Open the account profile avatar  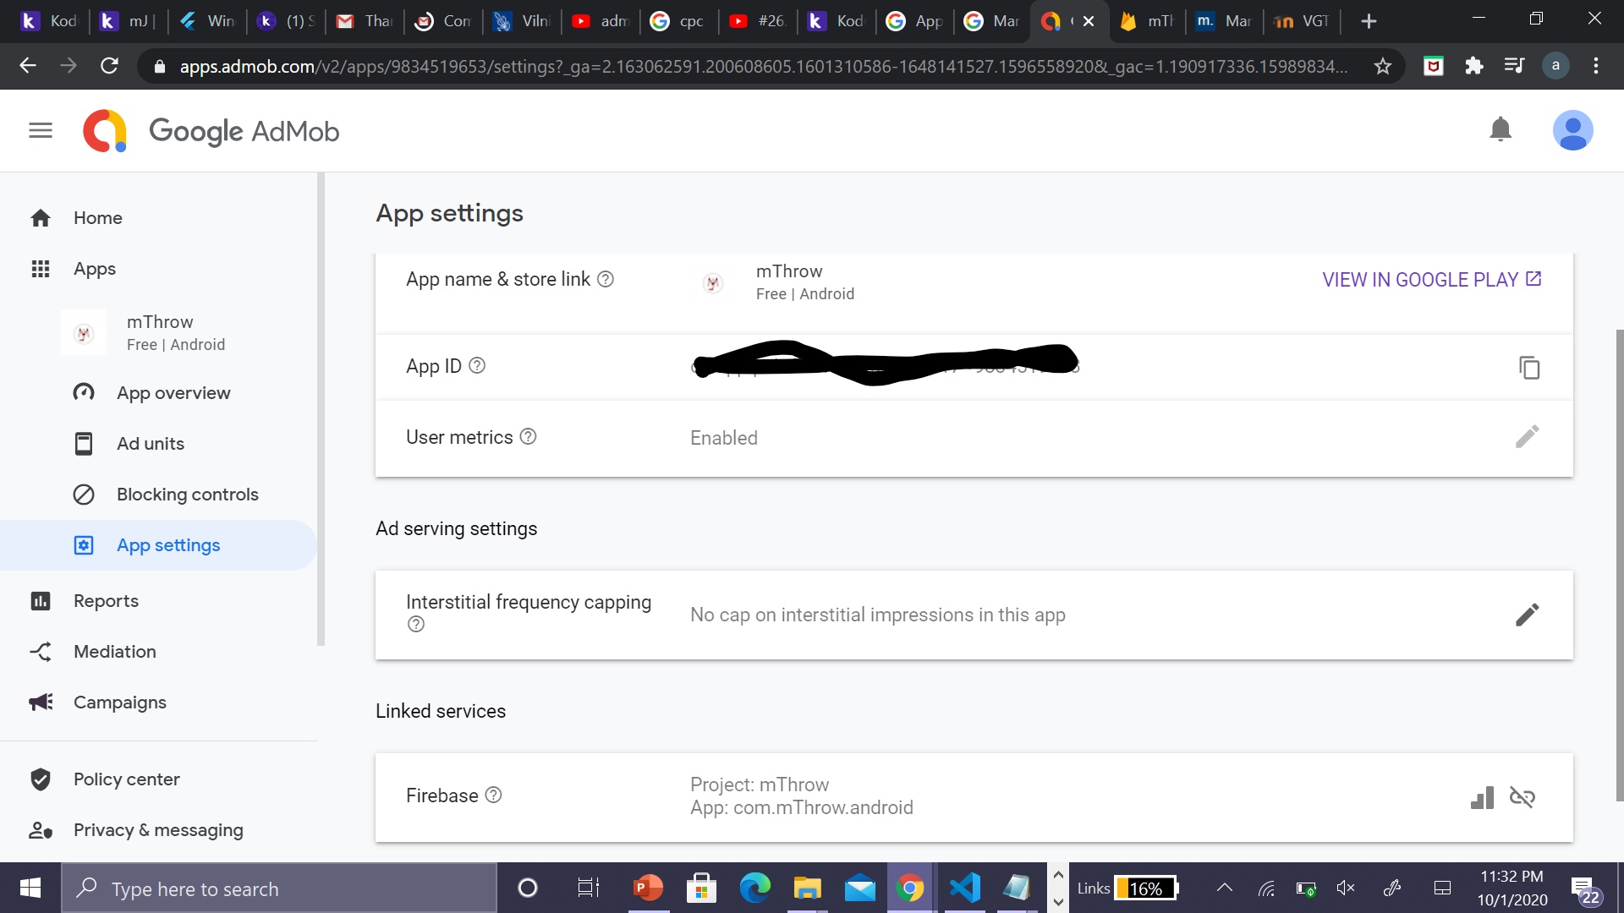(1572, 130)
